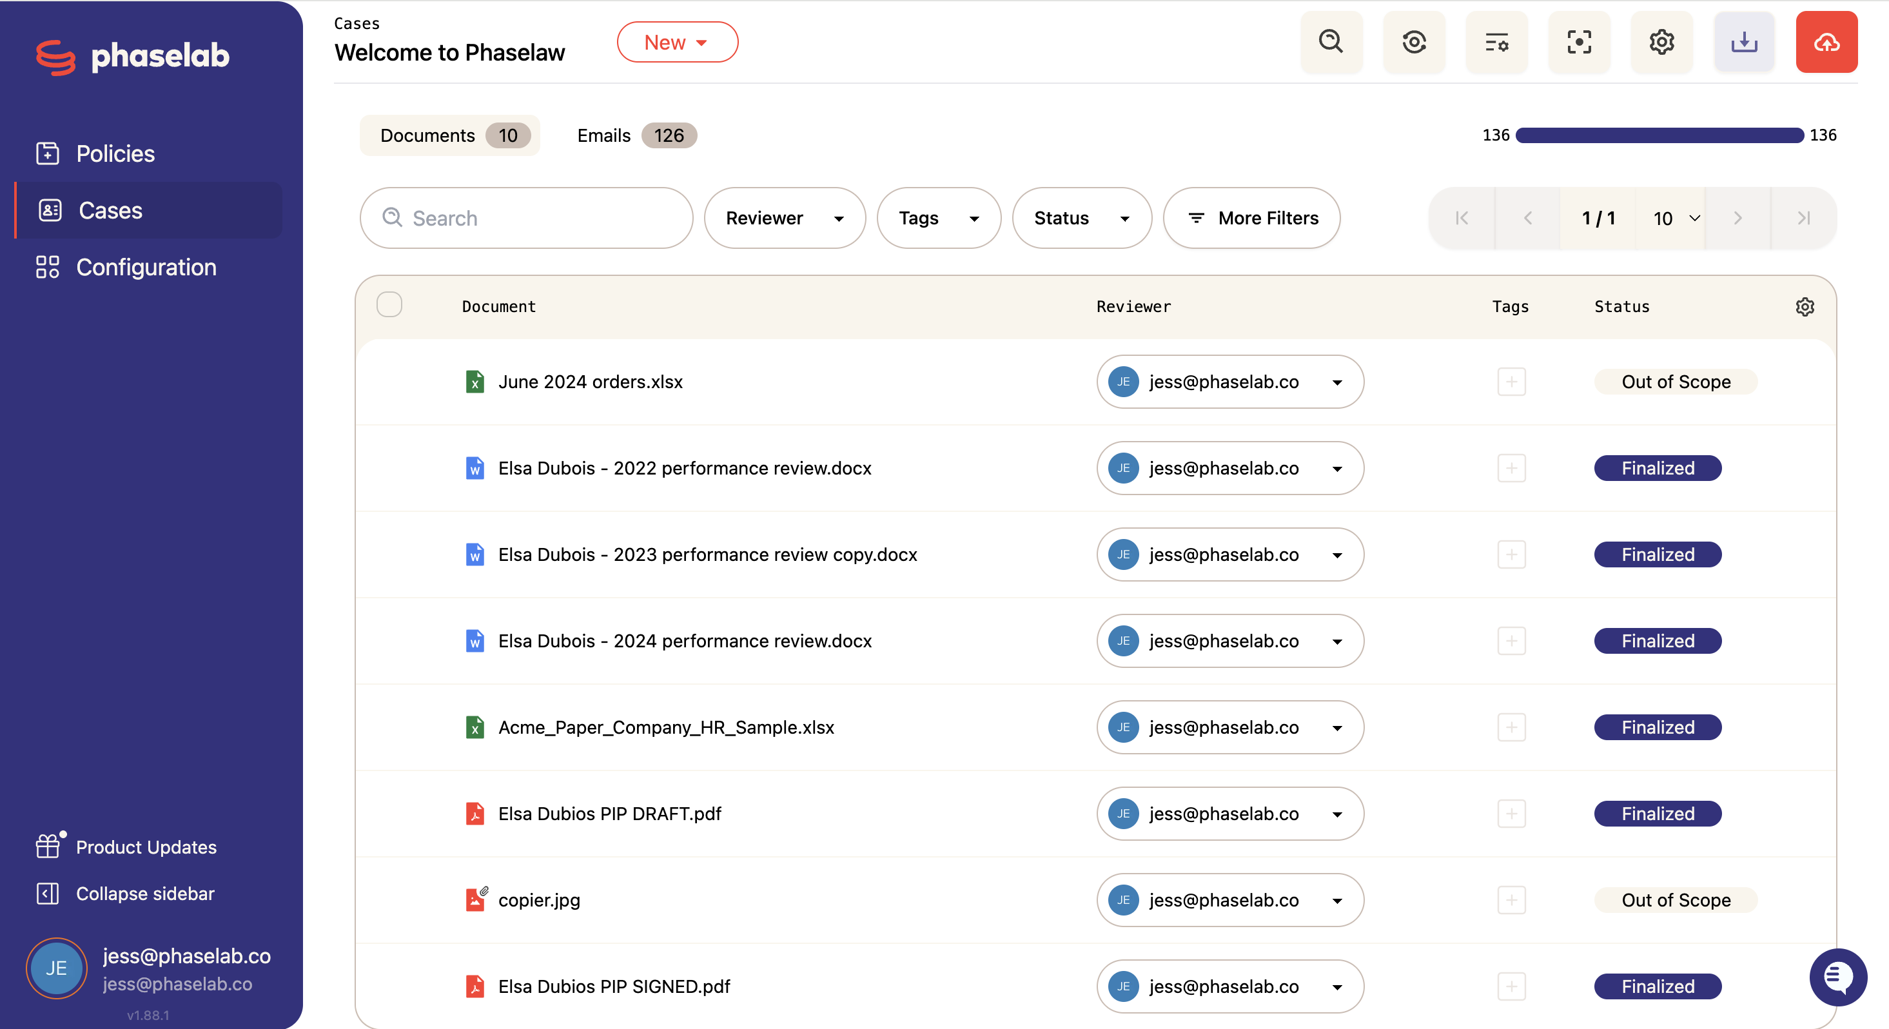Open the filter settings list icon
The image size is (1889, 1029).
click(x=1496, y=43)
